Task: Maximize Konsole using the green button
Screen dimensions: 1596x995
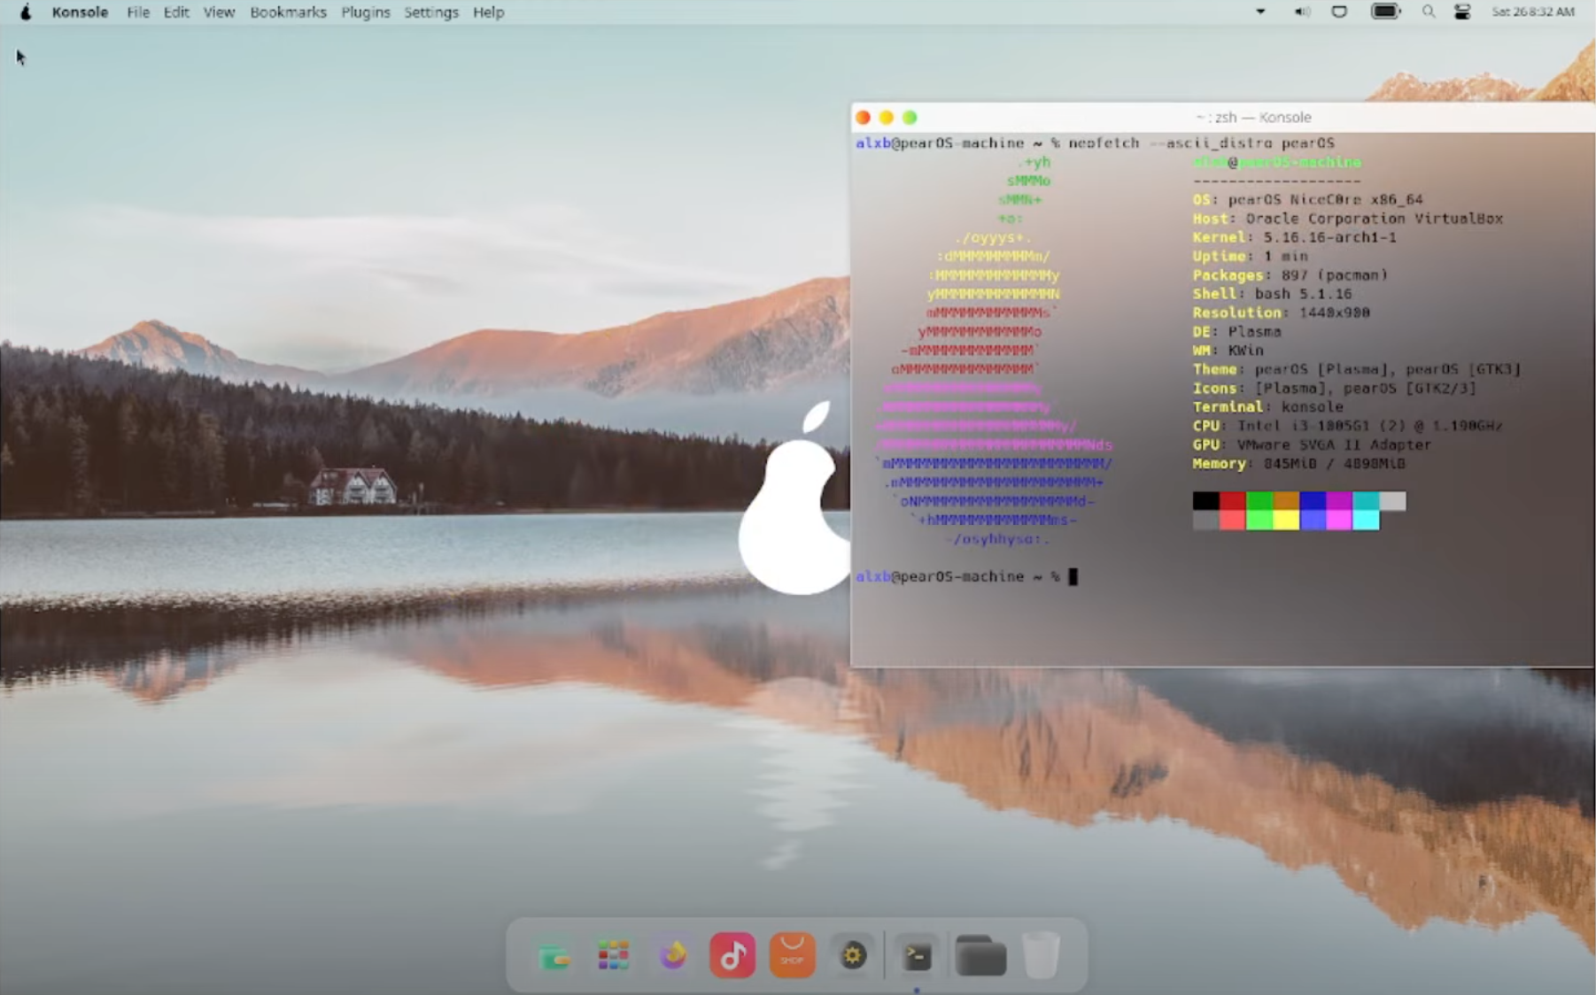Action: (910, 117)
